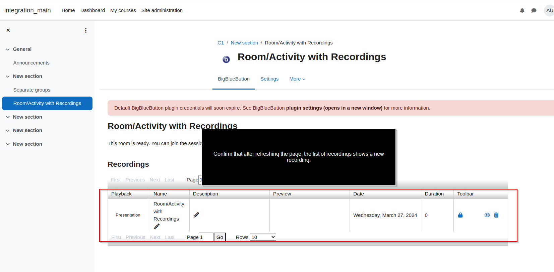The width and height of the screenshot is (554, 272).
Task: Click the BigBlueButton activity icon
Action: pyautogui.click(x=226, y=59)
